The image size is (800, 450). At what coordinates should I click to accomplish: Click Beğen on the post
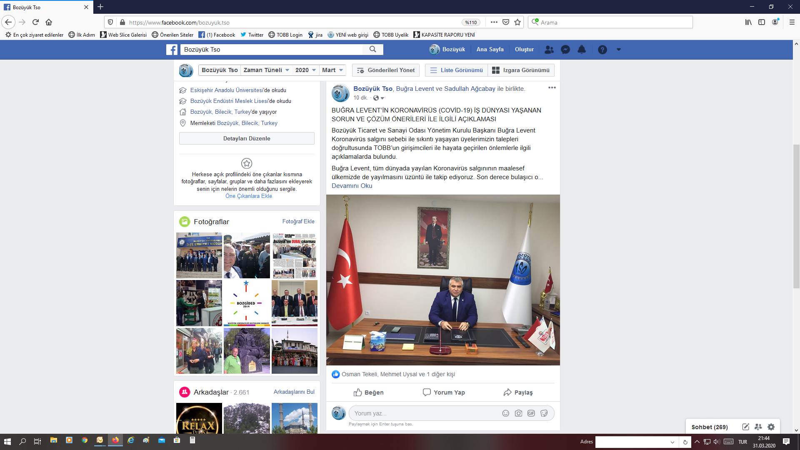click(x=368, y=392)
